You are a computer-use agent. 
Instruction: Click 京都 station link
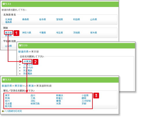coord(84,104)
